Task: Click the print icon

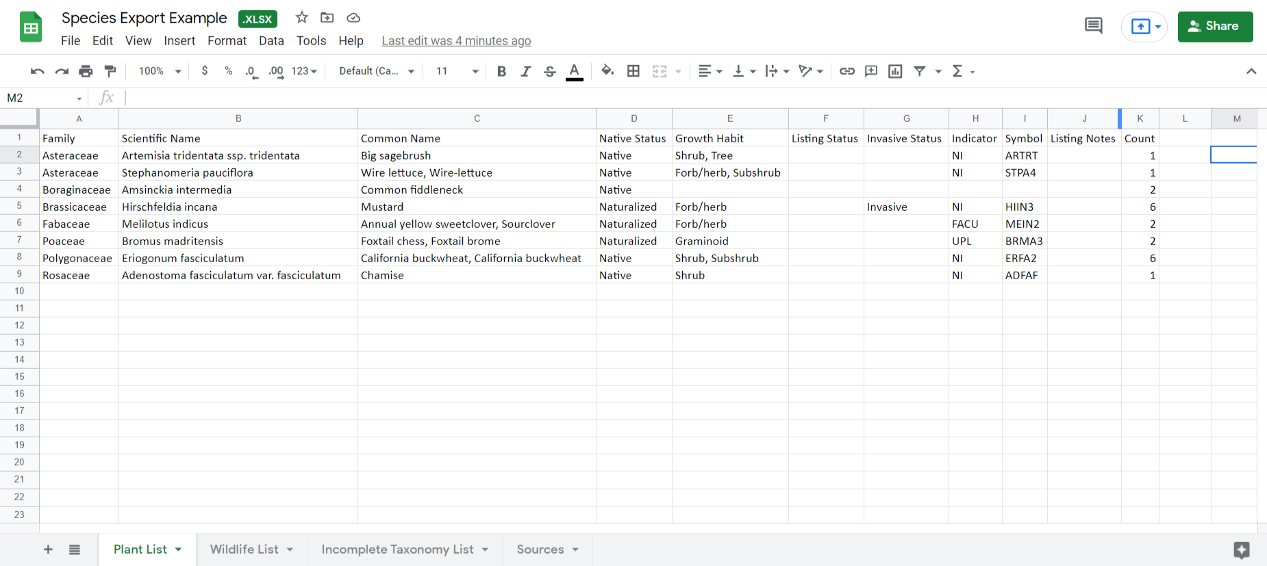Action: point(86,71)
